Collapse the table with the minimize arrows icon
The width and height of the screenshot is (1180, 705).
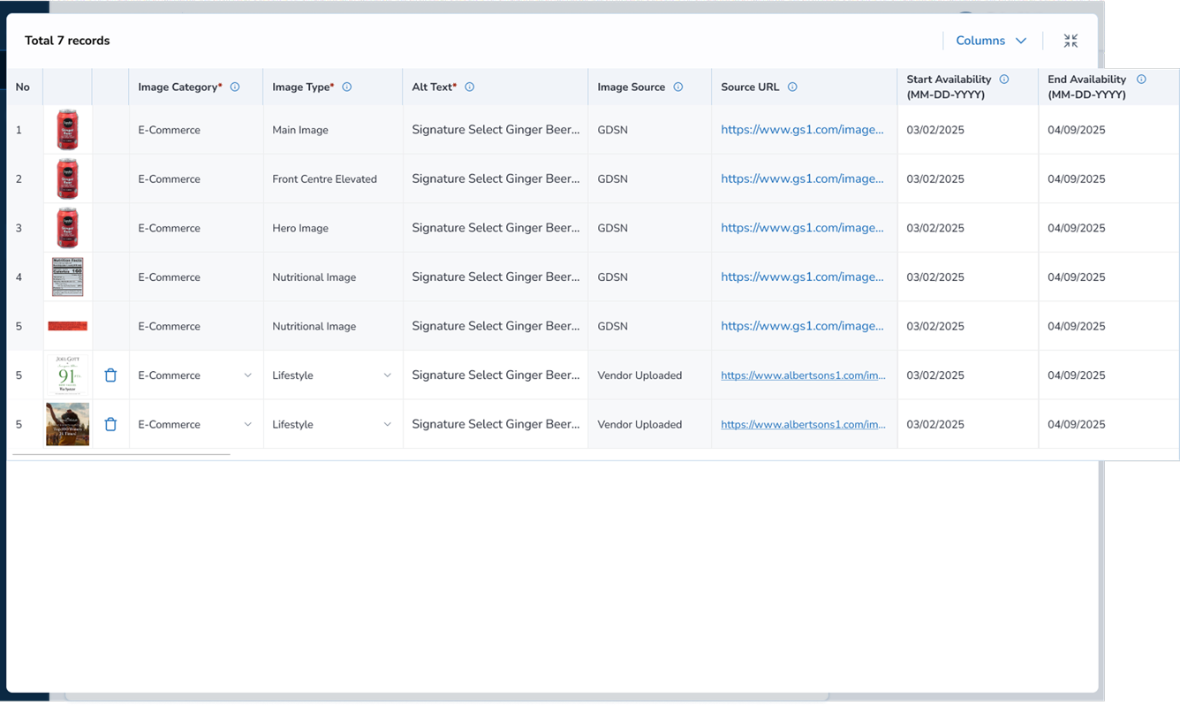(x=1070, y=41)
